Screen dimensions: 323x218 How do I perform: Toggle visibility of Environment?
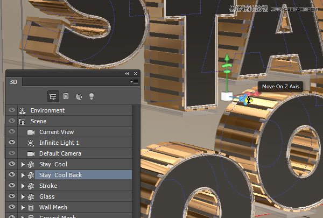point(12,110)
